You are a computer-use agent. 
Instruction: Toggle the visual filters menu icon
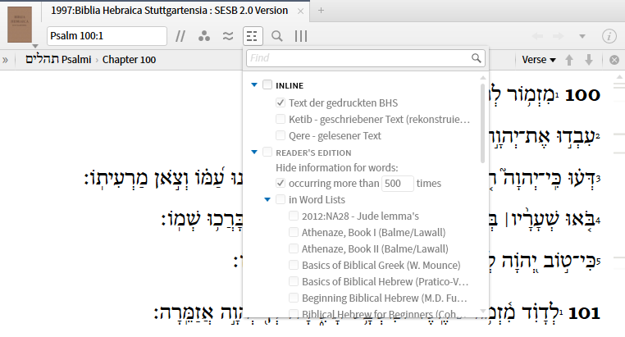pos(253,36)
